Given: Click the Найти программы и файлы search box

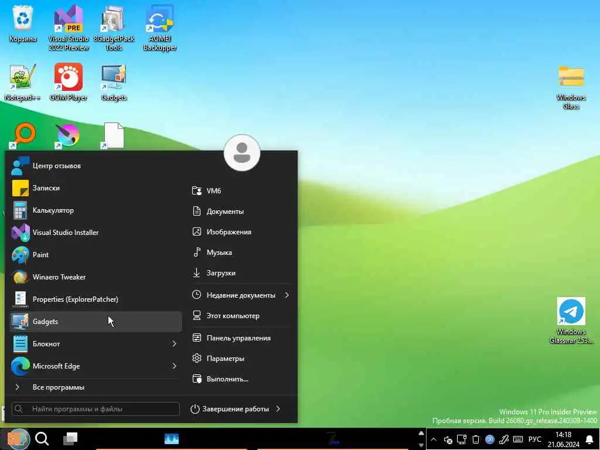Looking at the screenshot, I should pyautogui.click(x=96, y=408).
